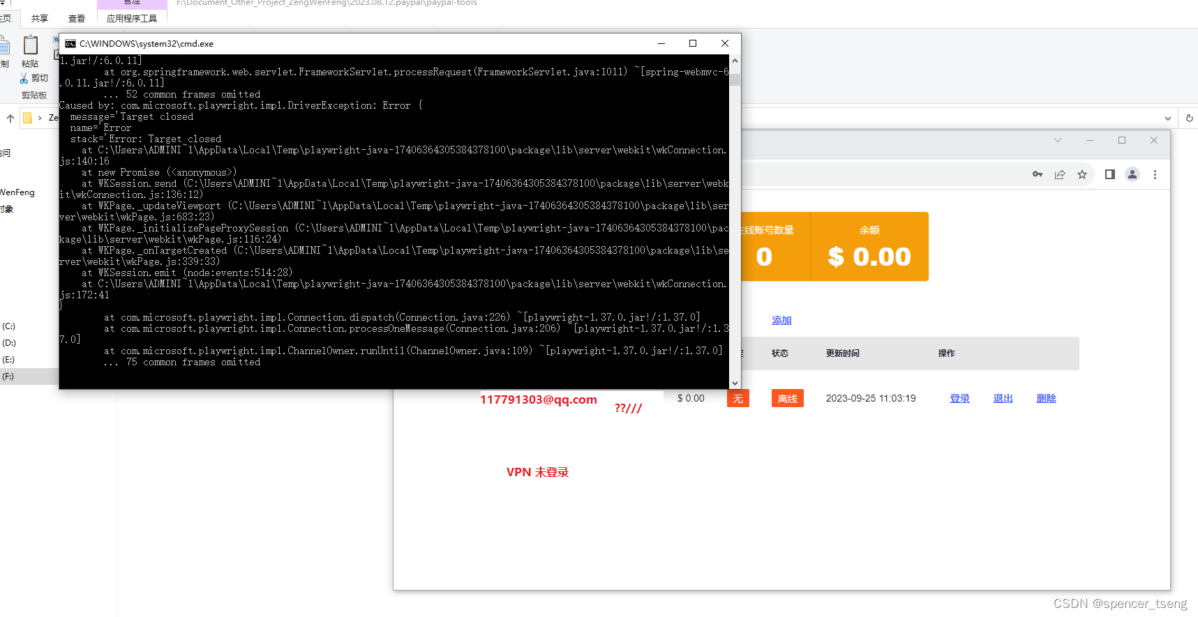Click scroll-down arrow in cmd window scrollbar
This screenshot has width=1198, height=617.
tap(735, 383)
